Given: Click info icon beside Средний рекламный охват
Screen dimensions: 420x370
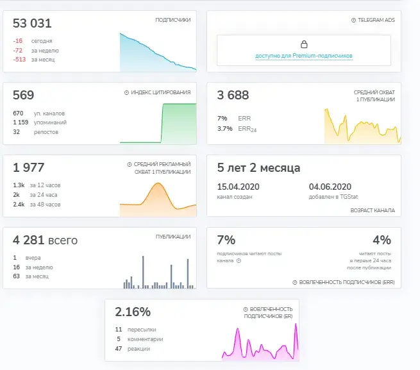Looking at the screenshot, I should click(x=130, y=164).
